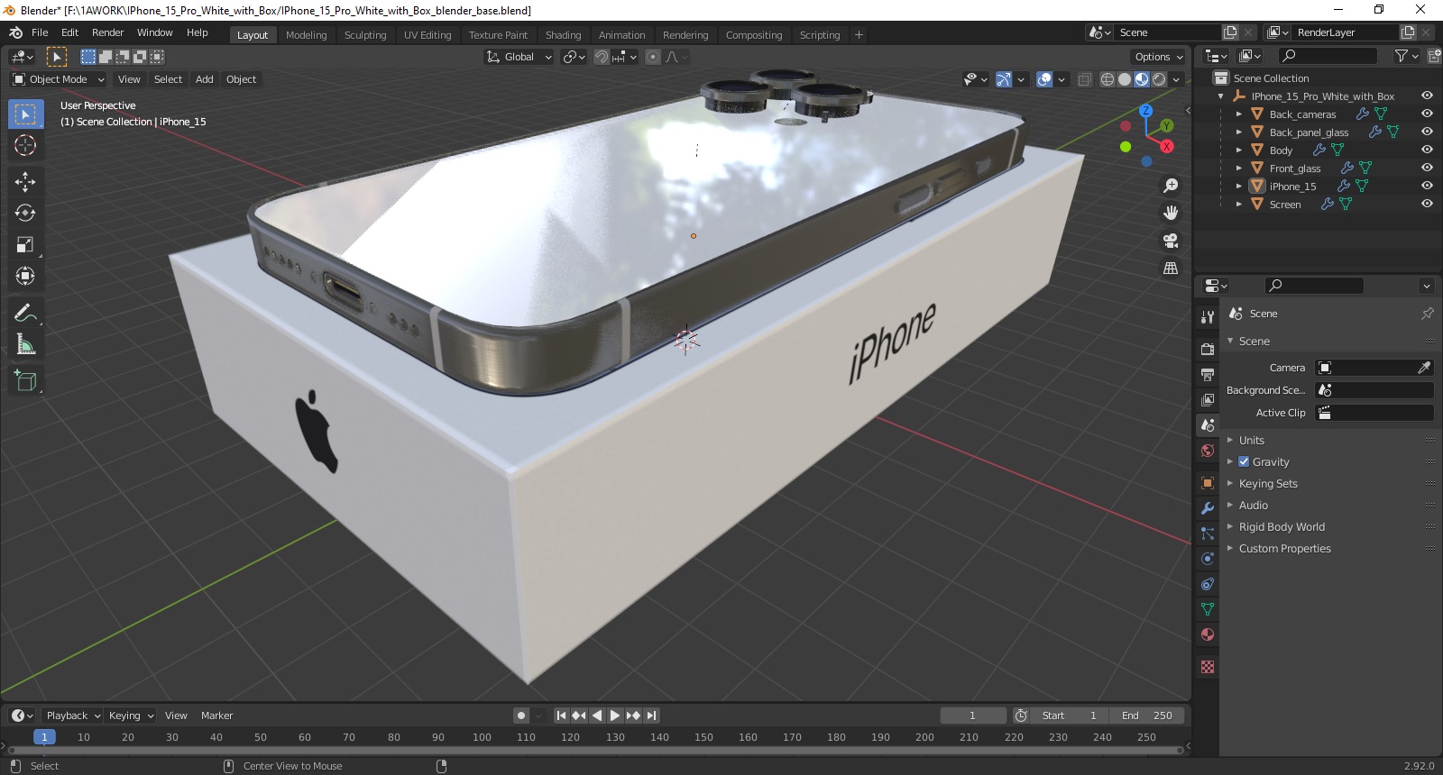Activate the Scale tool
1443x775 pixels.
tap(25, 244)
